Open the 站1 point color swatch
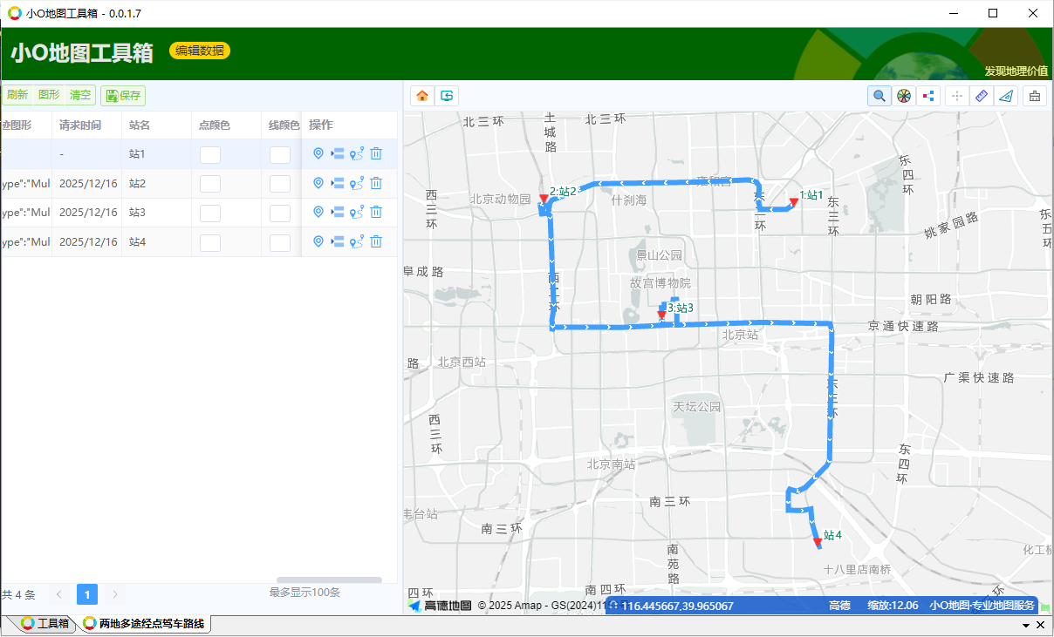 [210, 155]
